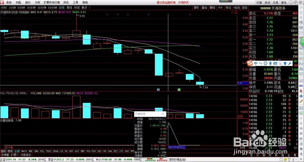Click the F10 button
304x162 pixels.
click(220, 8)
